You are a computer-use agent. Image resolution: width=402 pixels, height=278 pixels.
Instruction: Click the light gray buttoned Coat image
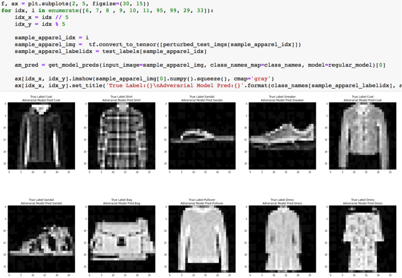(x=362, y=136)
